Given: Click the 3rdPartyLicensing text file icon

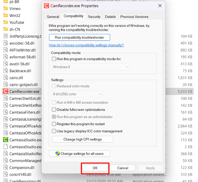Looking at the screenshot, I should coord(6,36).
